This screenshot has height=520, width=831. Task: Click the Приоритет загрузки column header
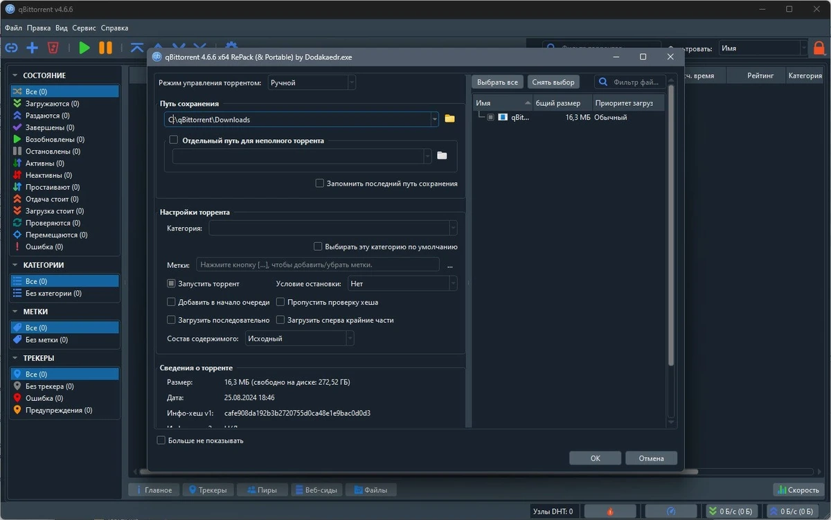(x=628, y=102)
